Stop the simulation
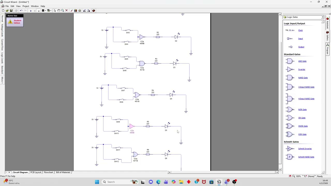Viewport: 331px width, 186px height. 39,11
